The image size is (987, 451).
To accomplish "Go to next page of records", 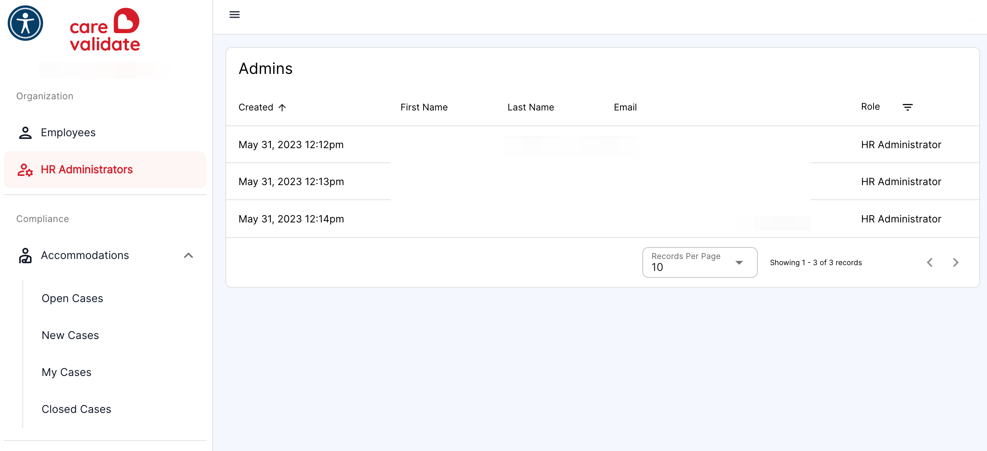I will pos(955,262).
